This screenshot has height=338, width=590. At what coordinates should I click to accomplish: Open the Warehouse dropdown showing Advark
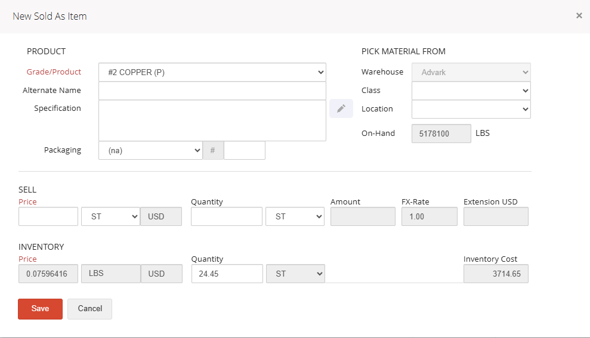471,72
